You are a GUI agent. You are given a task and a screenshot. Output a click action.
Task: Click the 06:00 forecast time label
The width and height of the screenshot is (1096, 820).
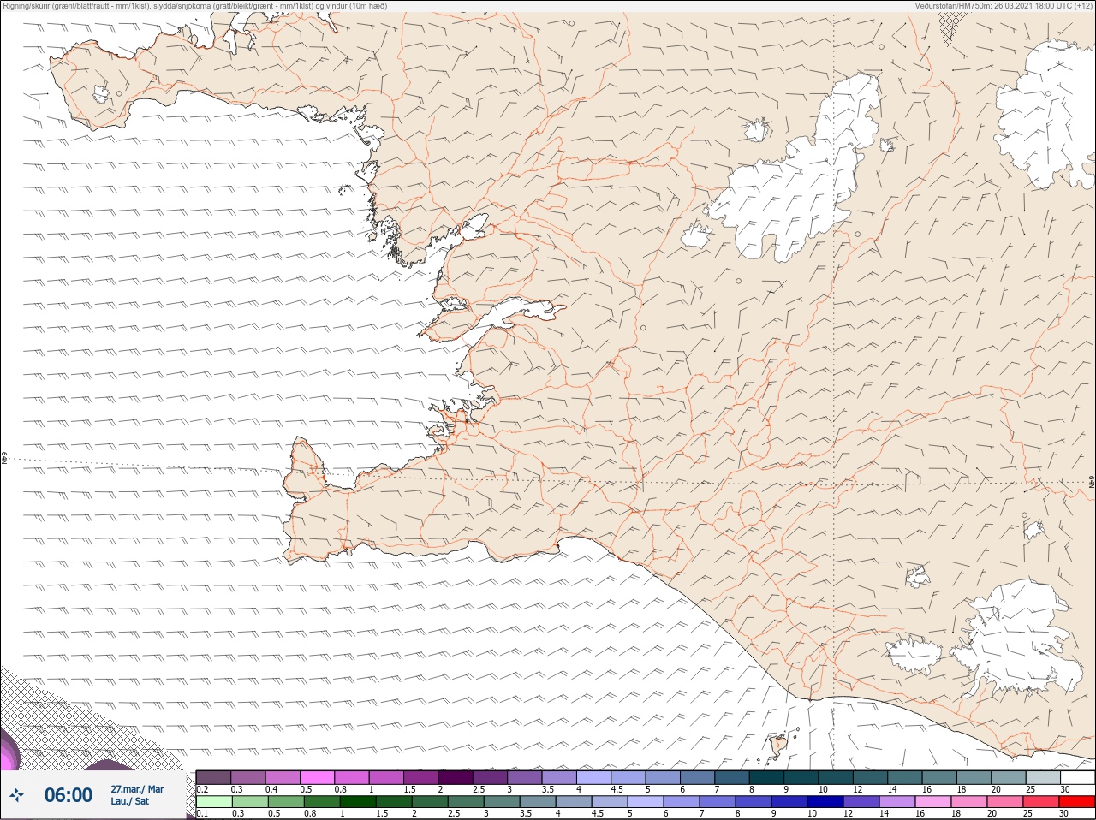[68, 795]
